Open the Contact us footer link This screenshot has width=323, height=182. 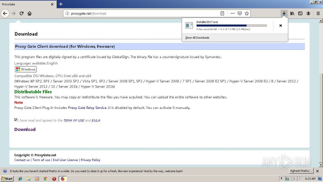[x=22, y=160]
